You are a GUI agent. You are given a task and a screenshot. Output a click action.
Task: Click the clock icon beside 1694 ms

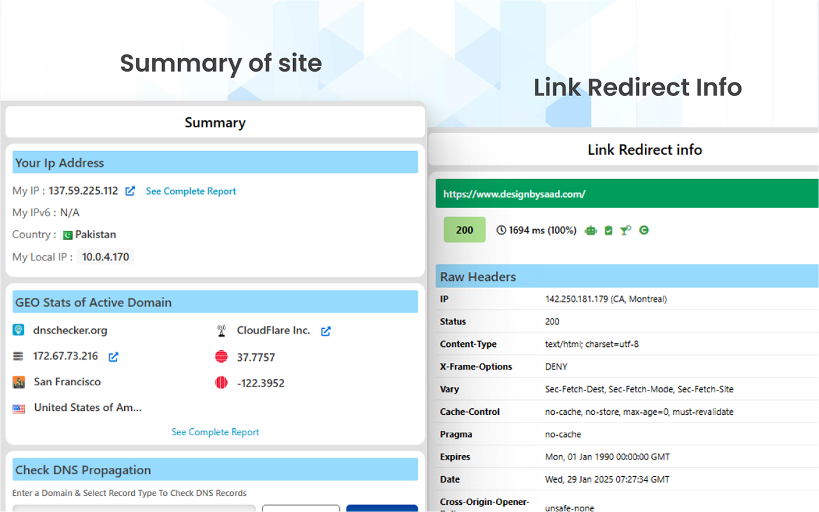[x=501, y=230]
